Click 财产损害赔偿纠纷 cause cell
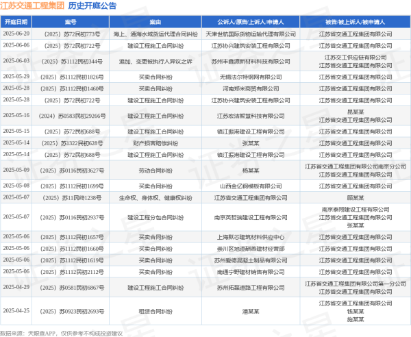 pos(155,143)
